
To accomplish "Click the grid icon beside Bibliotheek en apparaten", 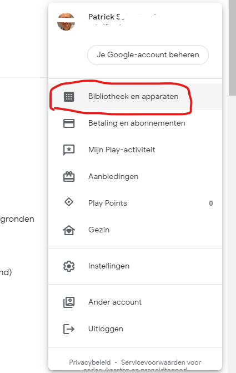I will 69,97.
